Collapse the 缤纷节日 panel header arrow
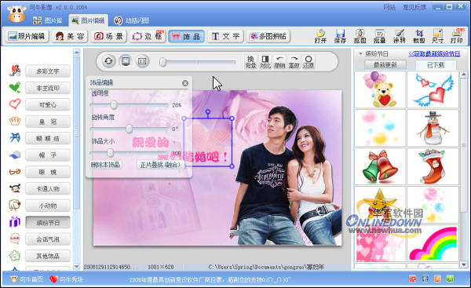 point(360,54)
